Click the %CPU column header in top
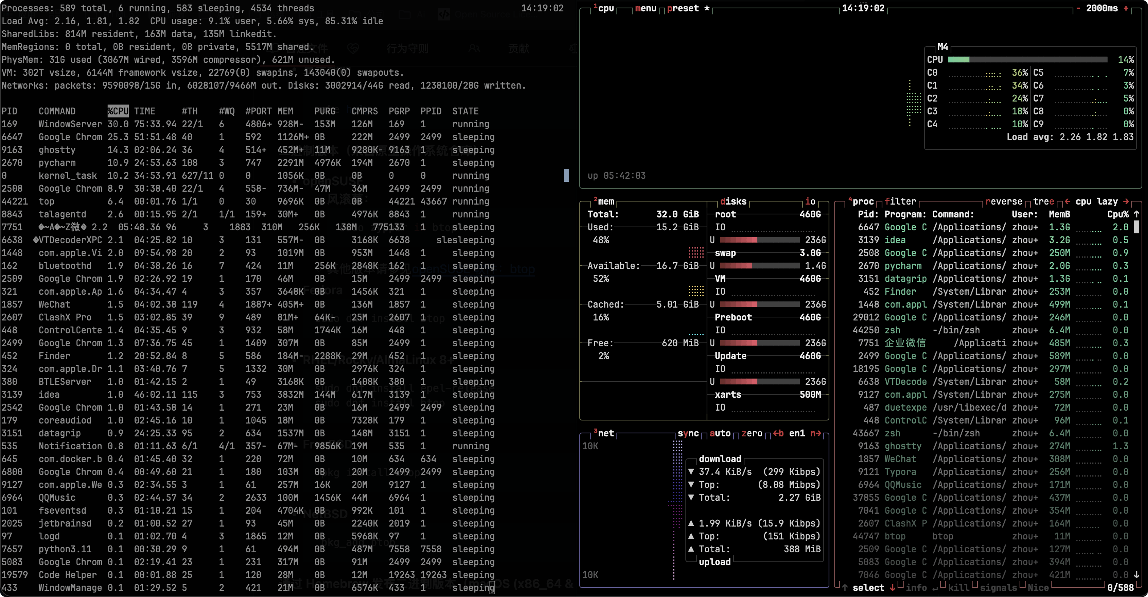 118,111
